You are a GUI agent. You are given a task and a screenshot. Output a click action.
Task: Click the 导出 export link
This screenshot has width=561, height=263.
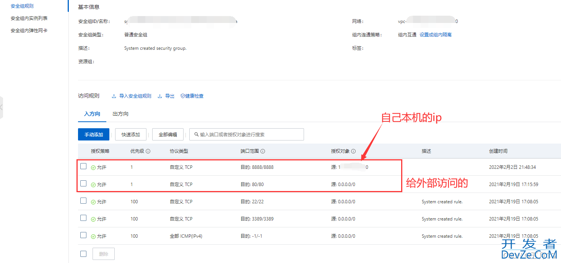click(x=170, y=96)
